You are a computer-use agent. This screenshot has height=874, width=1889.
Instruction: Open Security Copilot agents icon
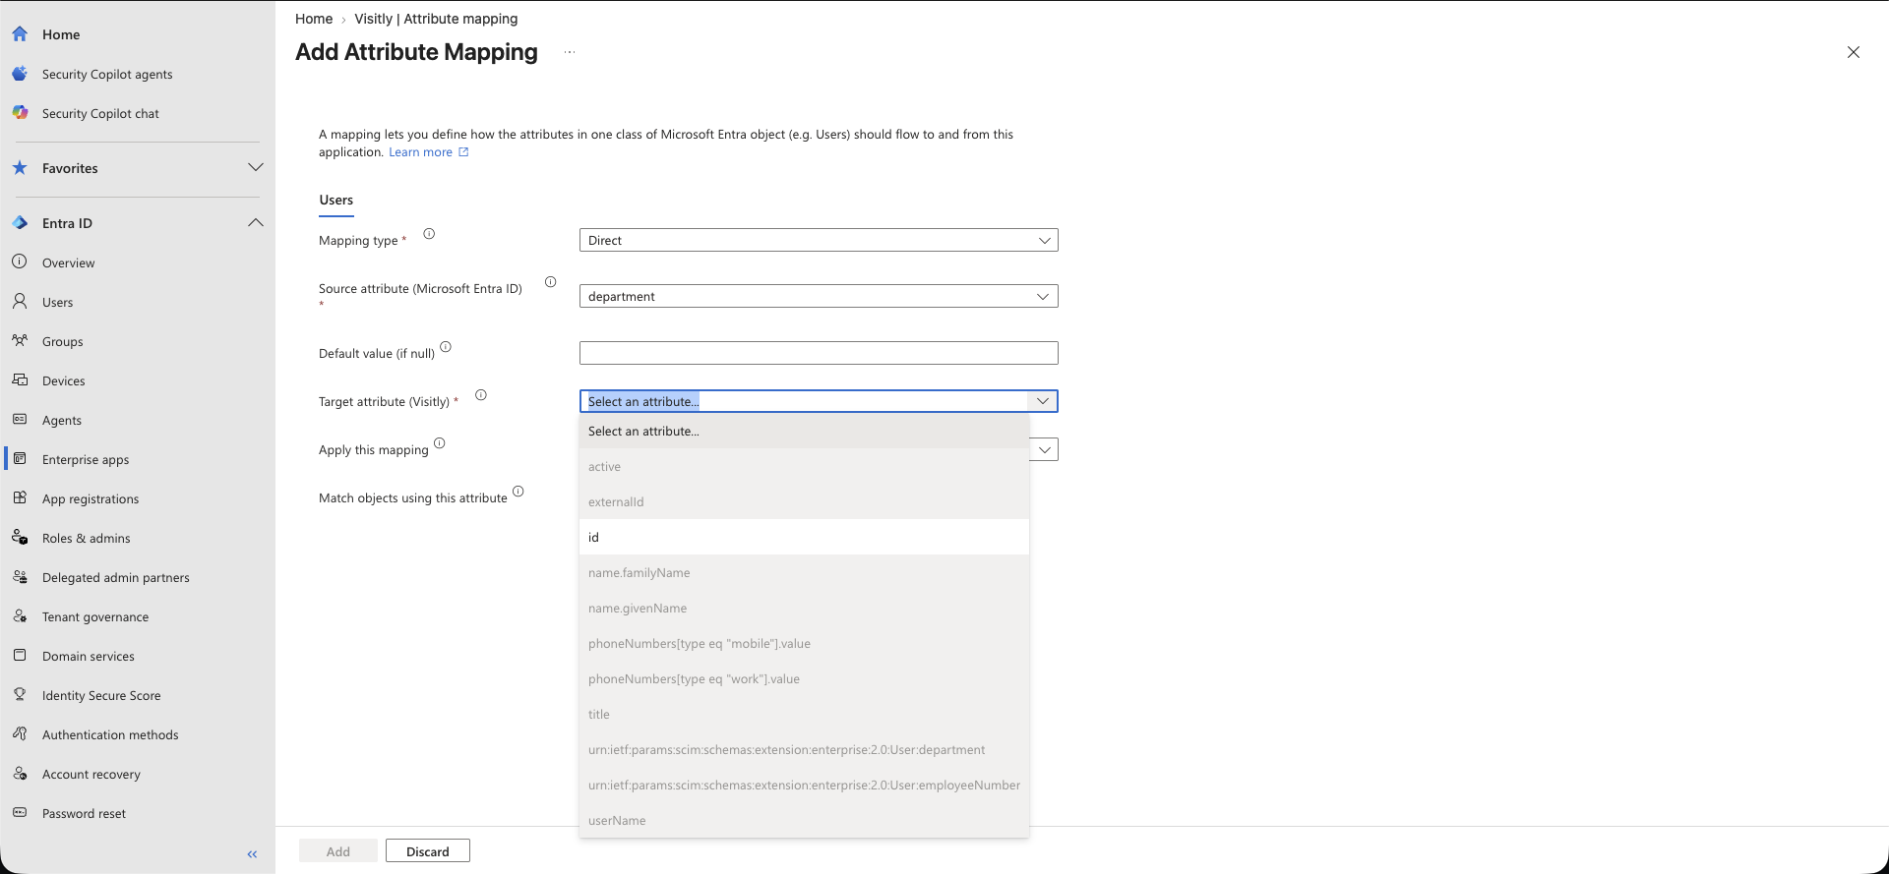coord(20,74)
